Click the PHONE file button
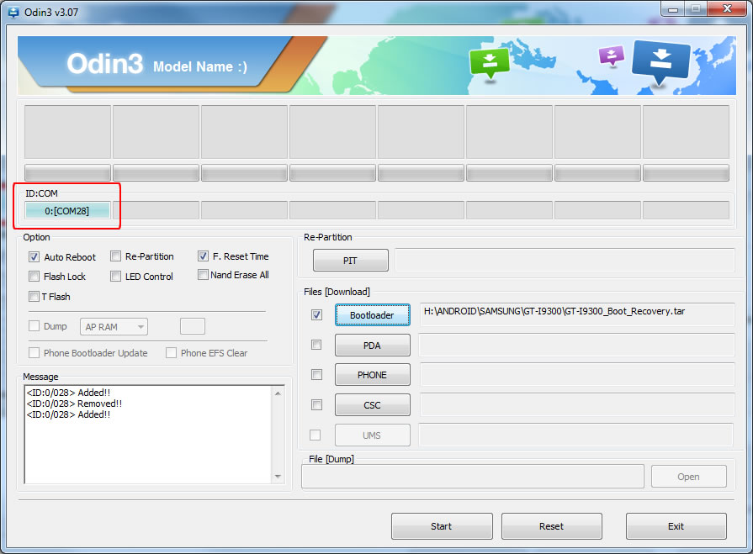This screenshot has width=753, height=554. tap(373, 375)
